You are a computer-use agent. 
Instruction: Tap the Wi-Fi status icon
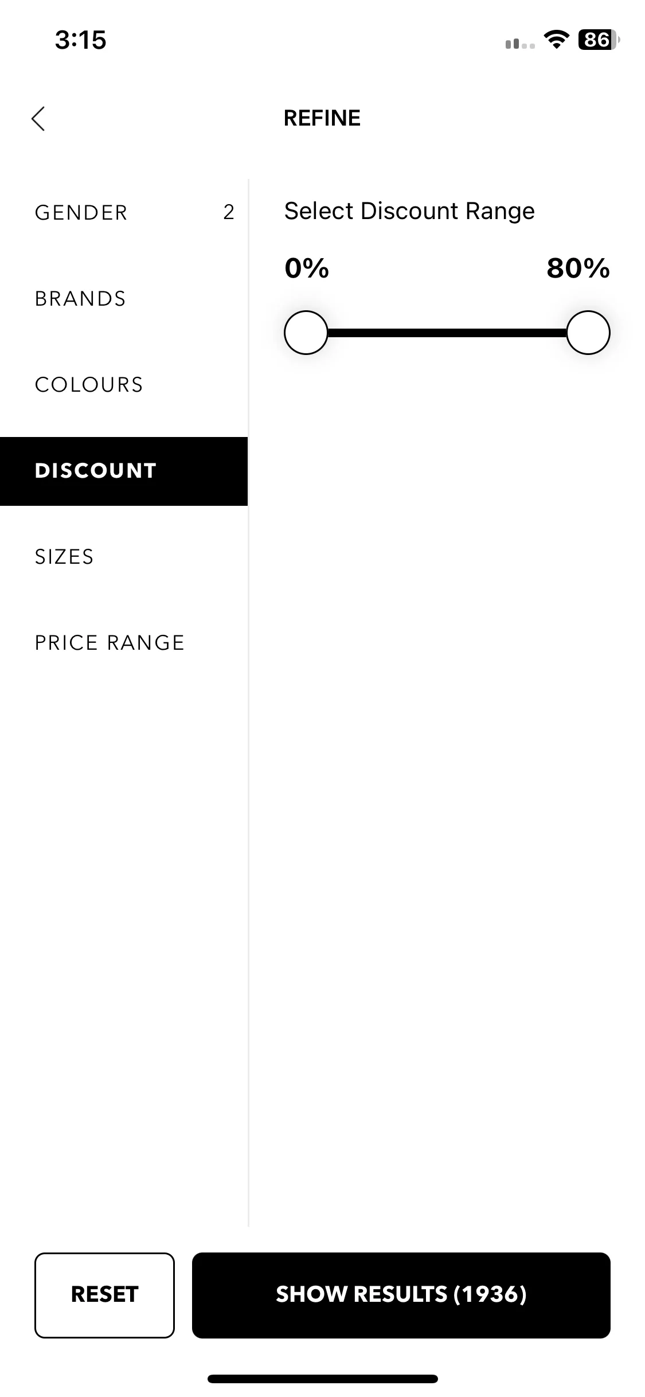coord(556,40)
